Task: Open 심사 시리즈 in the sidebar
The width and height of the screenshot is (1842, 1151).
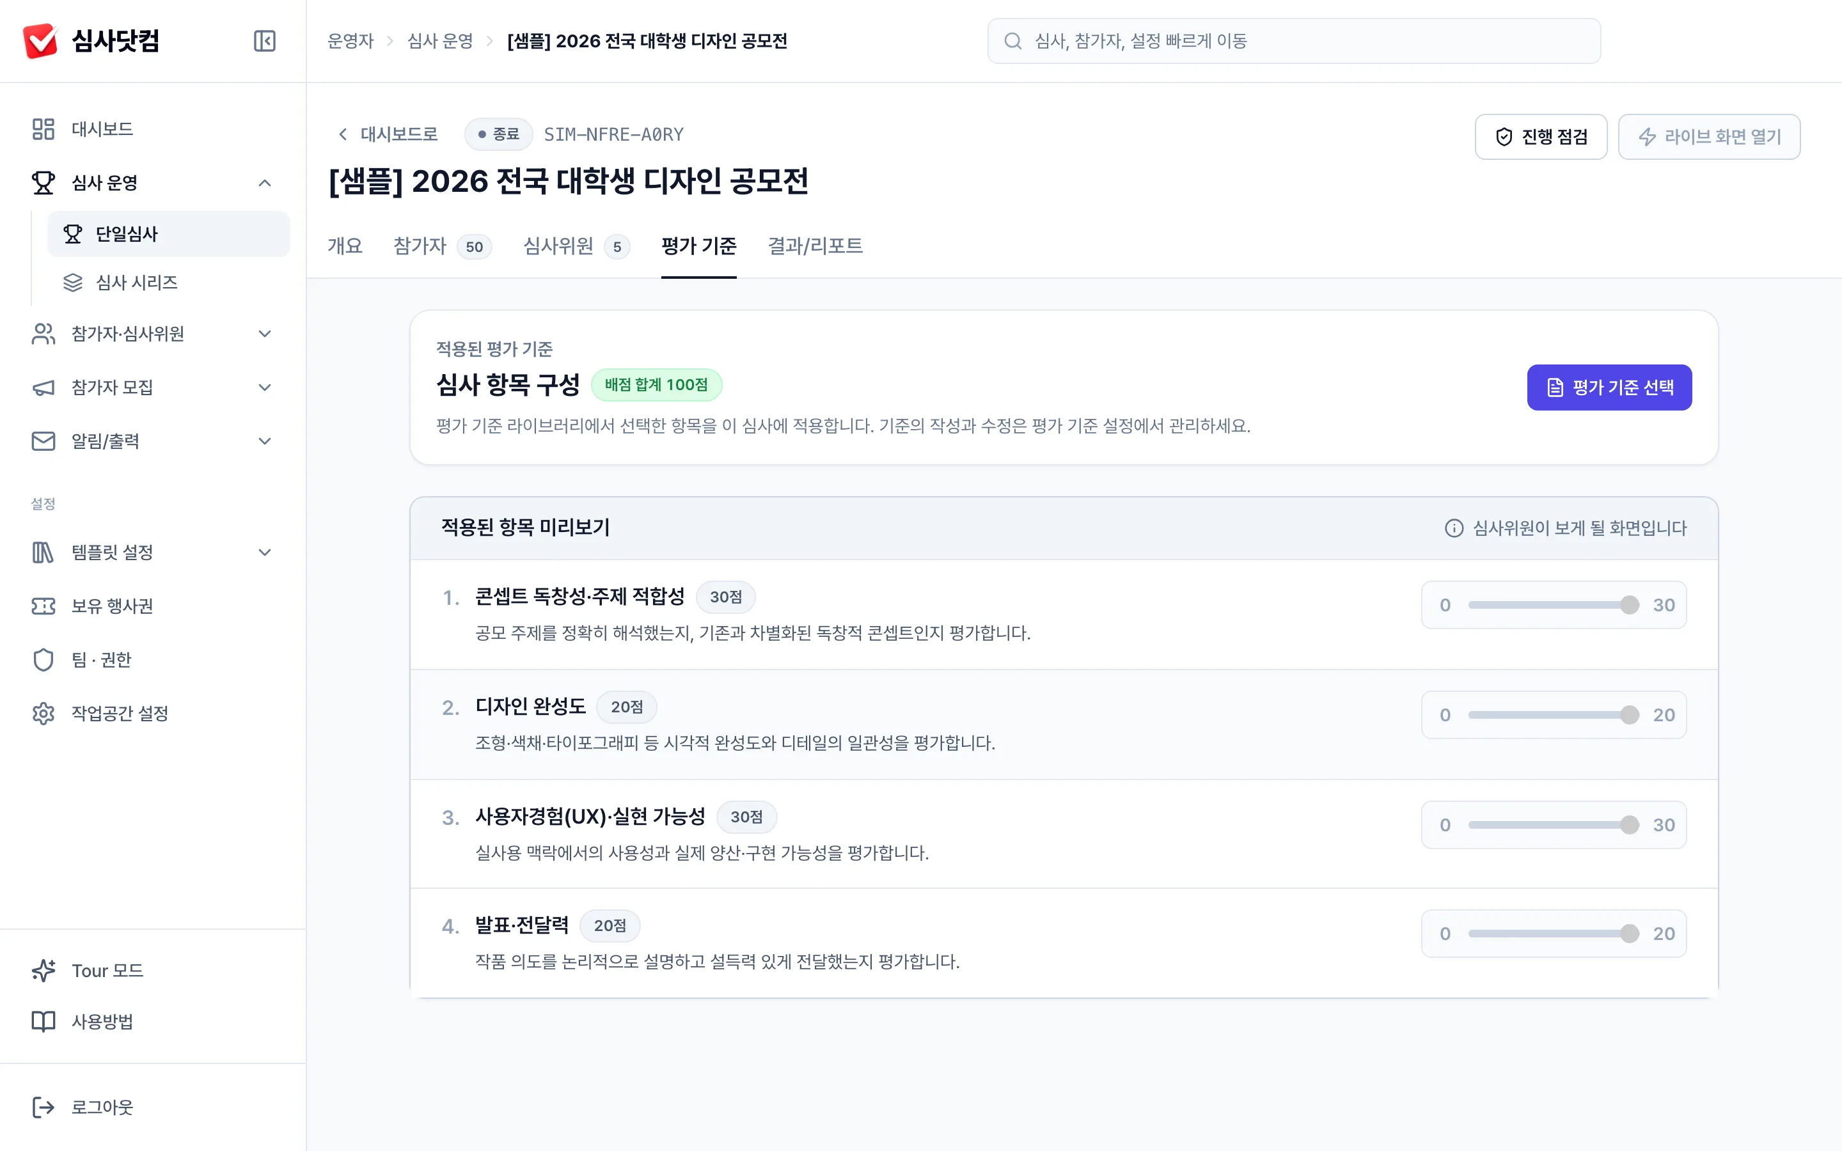Action: point(168,283)
